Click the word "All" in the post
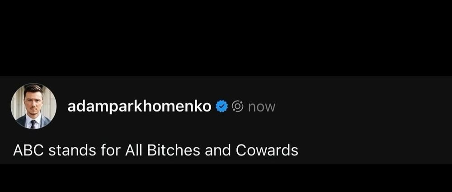This screenshot has width=452, height=192. [x=133, y=150]
